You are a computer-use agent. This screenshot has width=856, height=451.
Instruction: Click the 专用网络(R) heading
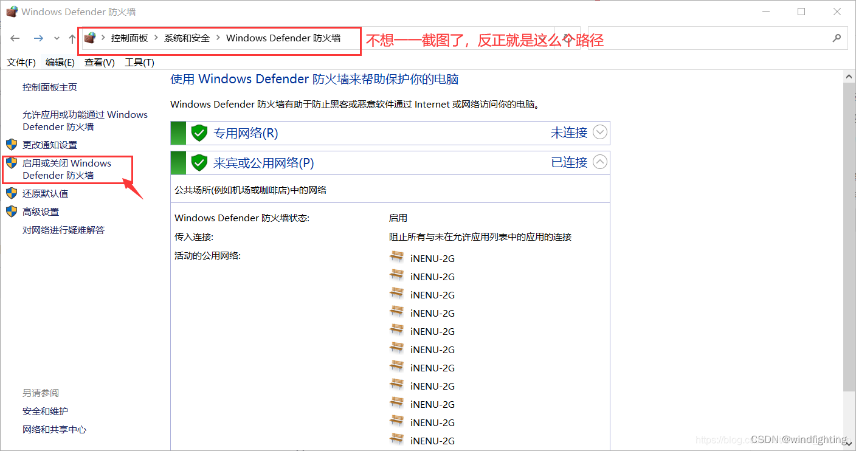click(246, 133)
